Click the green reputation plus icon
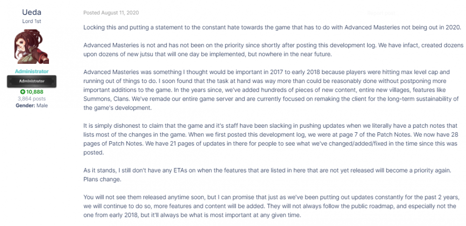Screen dimensions: 466x226 [x=22, y=92]
